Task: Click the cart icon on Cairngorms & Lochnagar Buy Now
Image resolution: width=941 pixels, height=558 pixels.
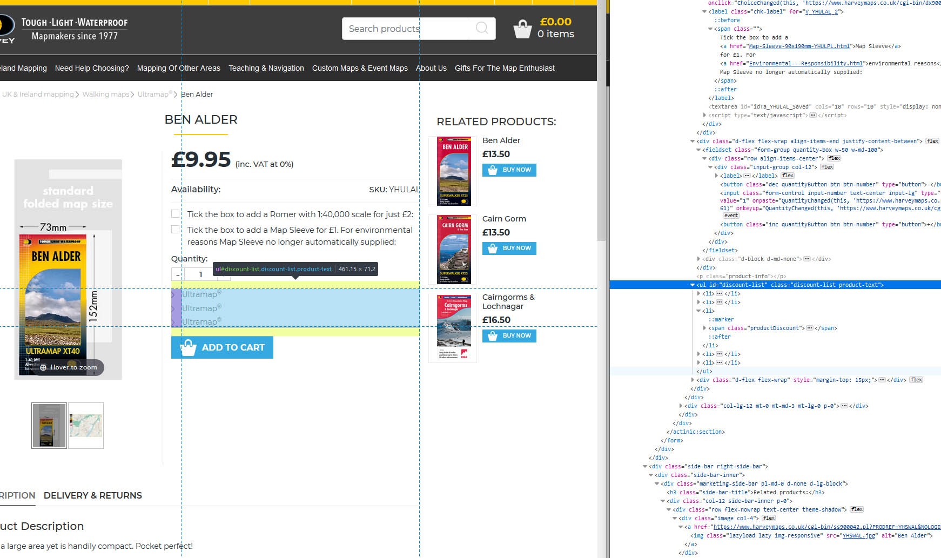Action: point(492,336)
